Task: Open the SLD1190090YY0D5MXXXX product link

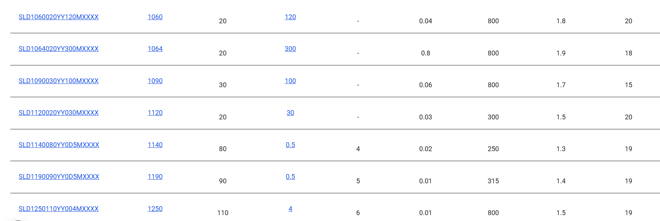Action: [x=59, y=177]
